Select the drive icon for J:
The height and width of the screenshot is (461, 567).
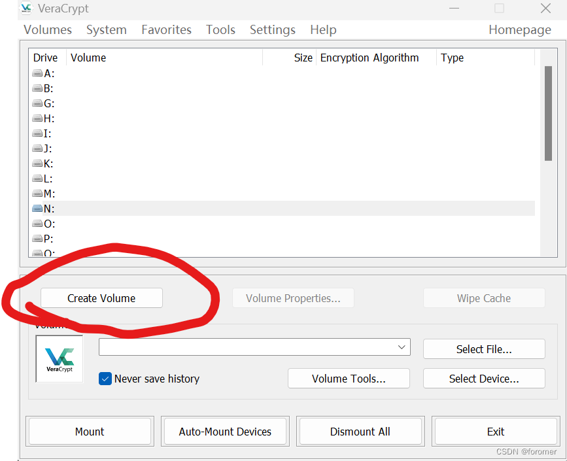(37, 148)
